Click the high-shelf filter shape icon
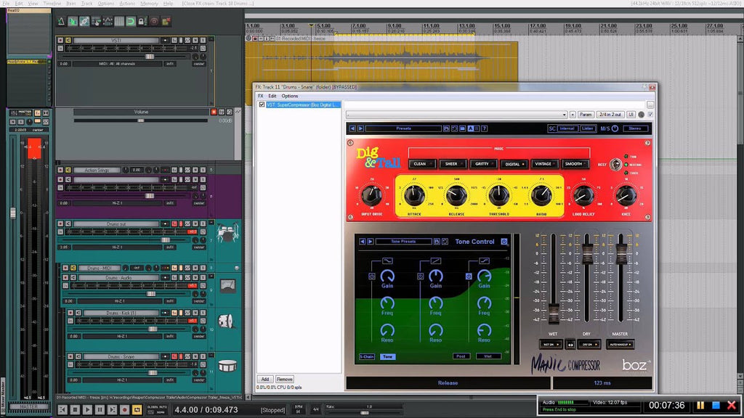 [483, 261]
